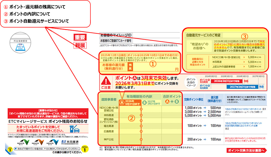Click the 還元額 balance amount field ending in 円

[x=156, y=67]
